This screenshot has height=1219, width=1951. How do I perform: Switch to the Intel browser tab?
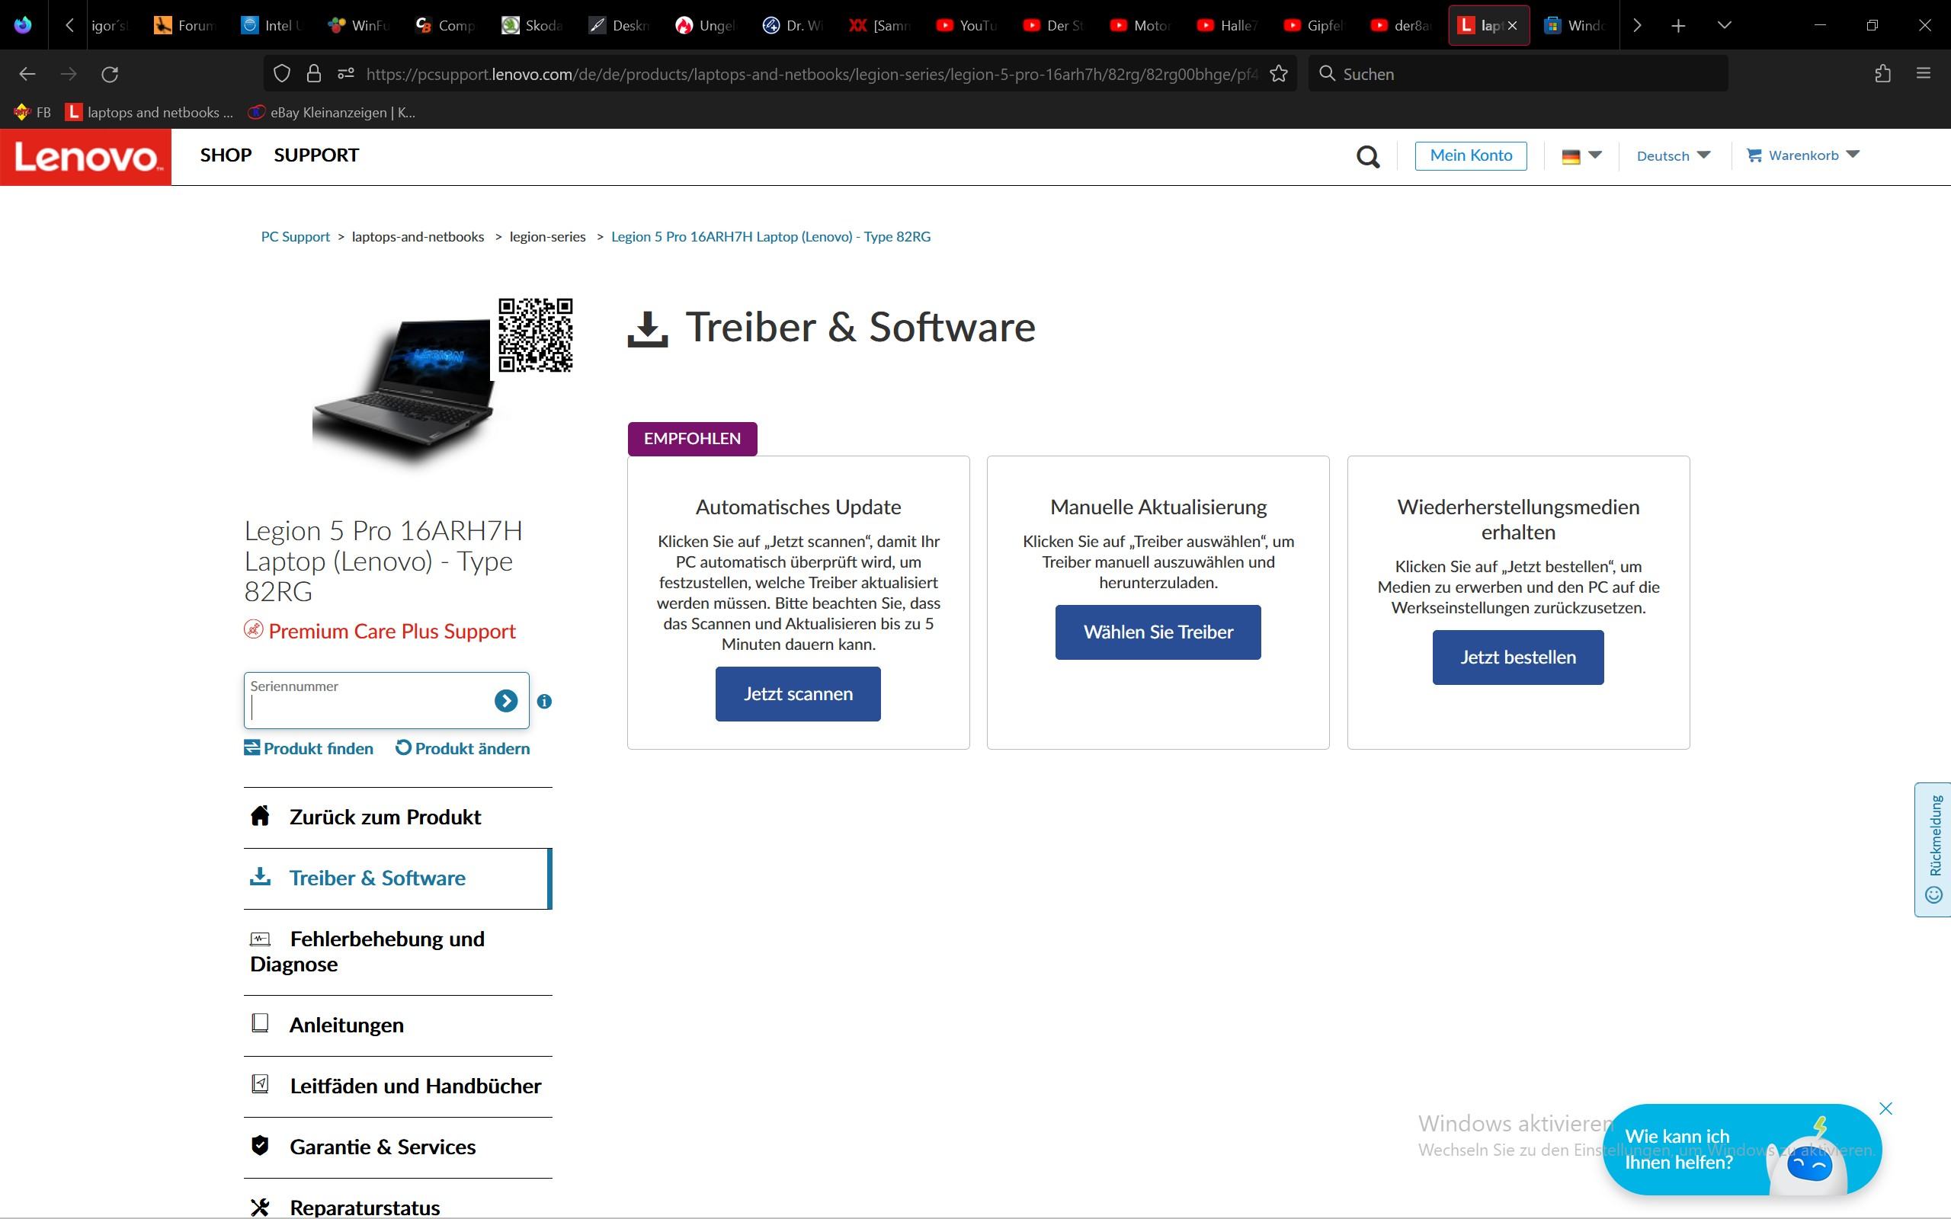[273, 26]
